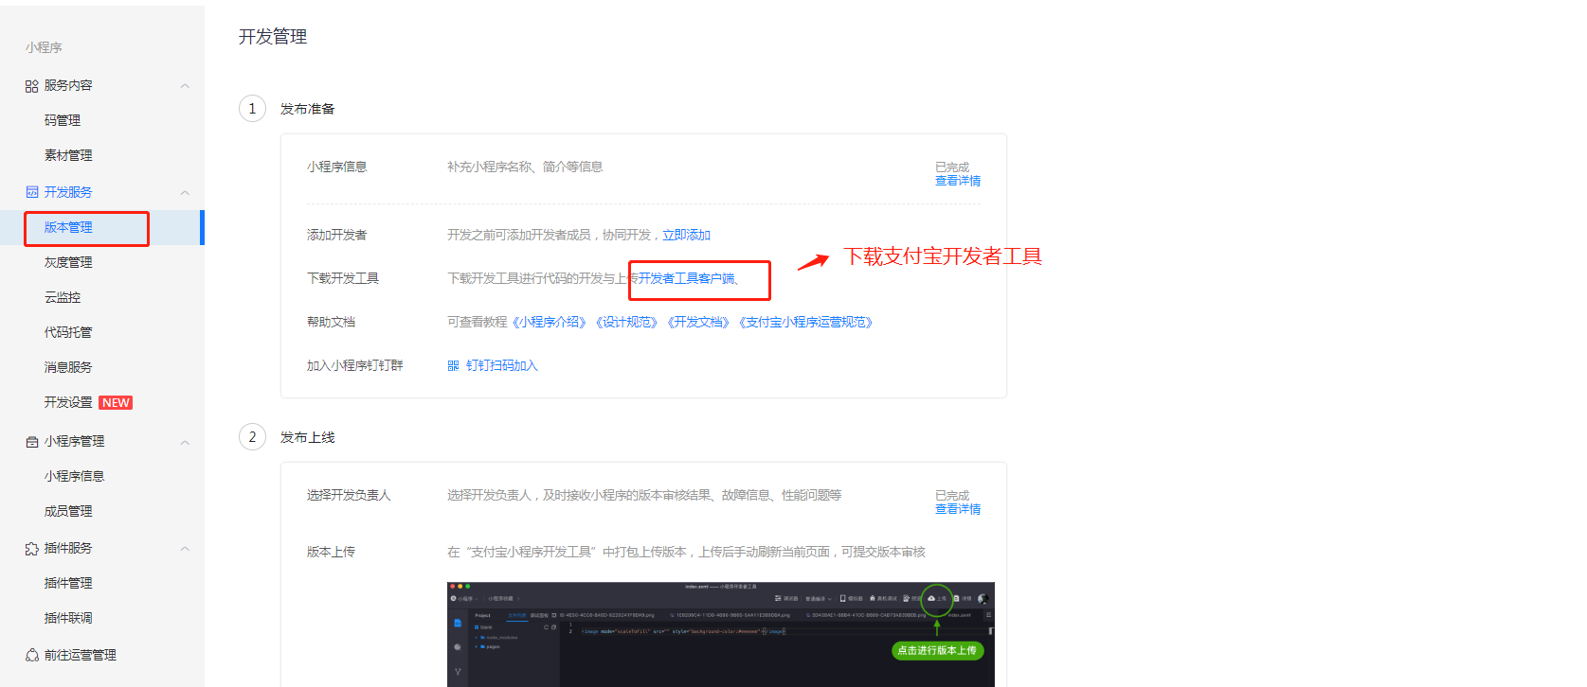Open 插件联调 menu item
Viewport: 1587px width, 687px height.
pos(68,618)
